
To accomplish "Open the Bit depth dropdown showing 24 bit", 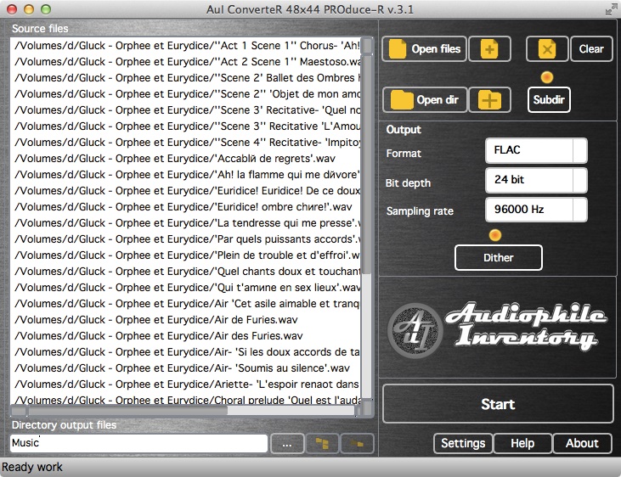I will click(536, 180).
